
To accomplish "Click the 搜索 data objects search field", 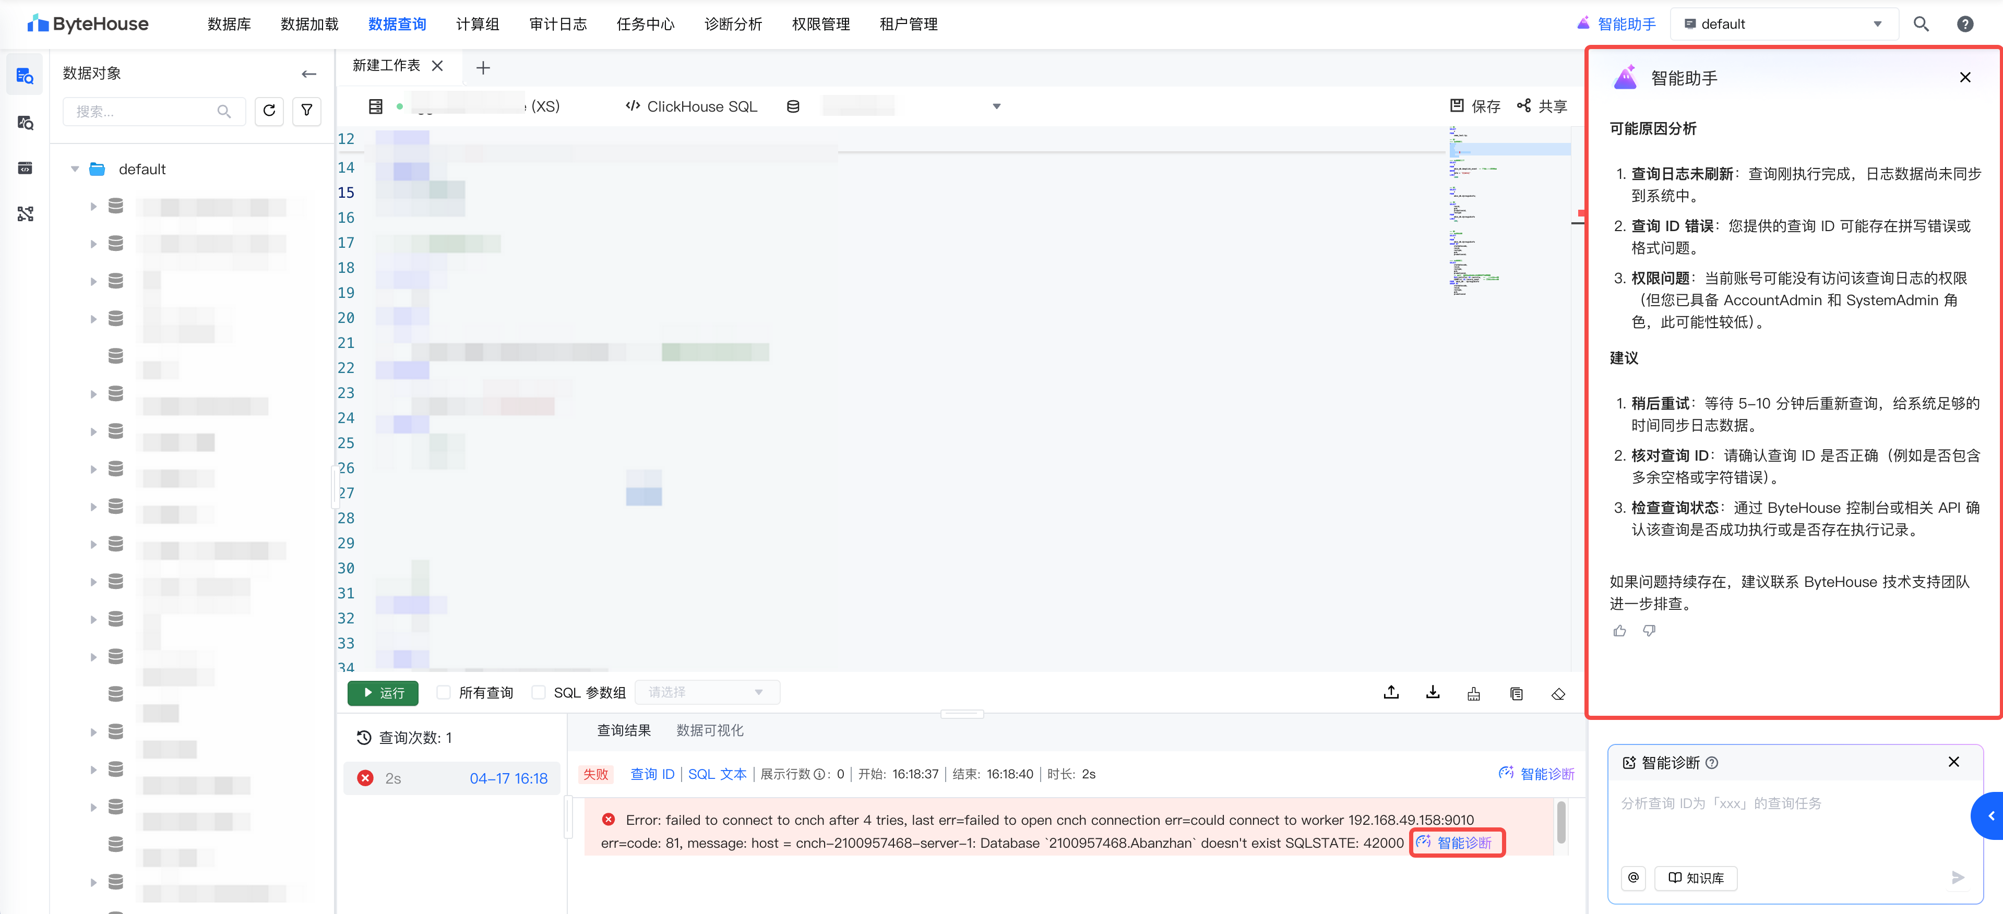I will coord(153,111).
